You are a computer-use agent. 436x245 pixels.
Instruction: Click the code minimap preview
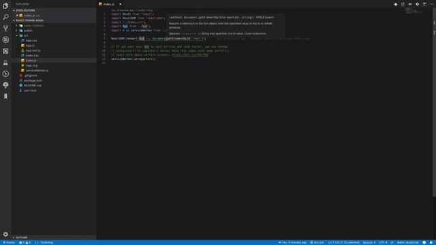click(x=414, y=11)
